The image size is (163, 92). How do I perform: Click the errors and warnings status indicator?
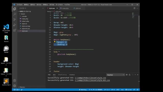click(16, 90)
